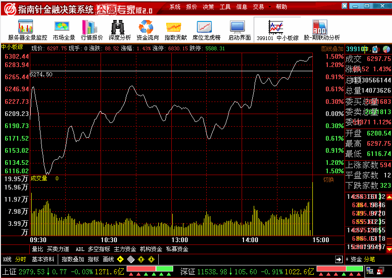Click the 上证 red-green ratio bar
Image resolution: width=392 pixels, height=278 pixels.
149,269
